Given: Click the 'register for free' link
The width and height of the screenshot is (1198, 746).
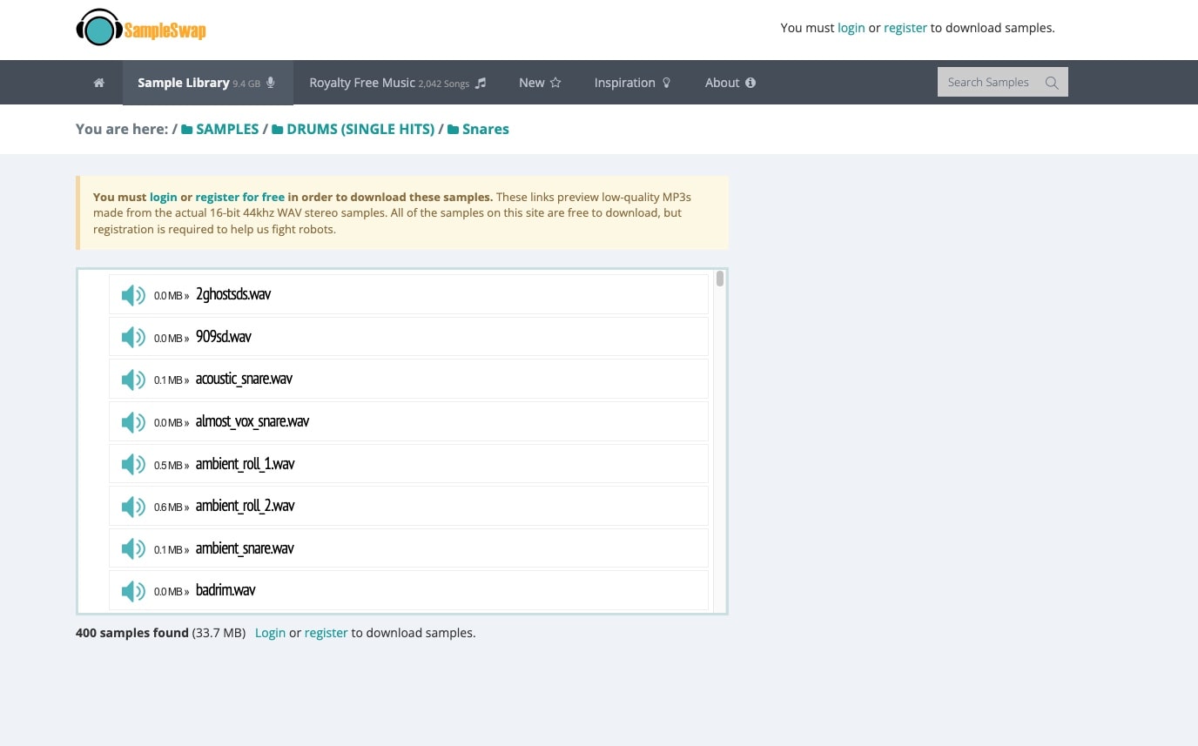Looking at the screenshot, I should click(x=239, y=197).
